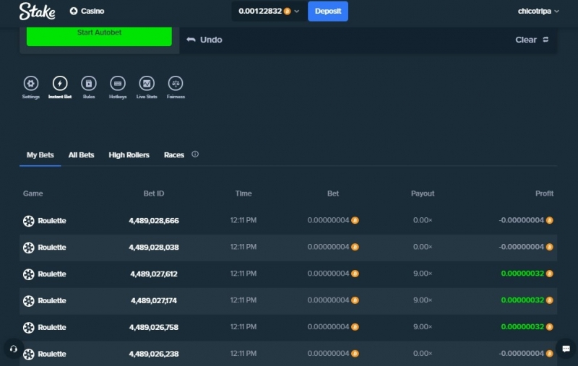Open the chat bubble icon
The height and width of the screenshot is (366, 578).
[x=566, y=349]
